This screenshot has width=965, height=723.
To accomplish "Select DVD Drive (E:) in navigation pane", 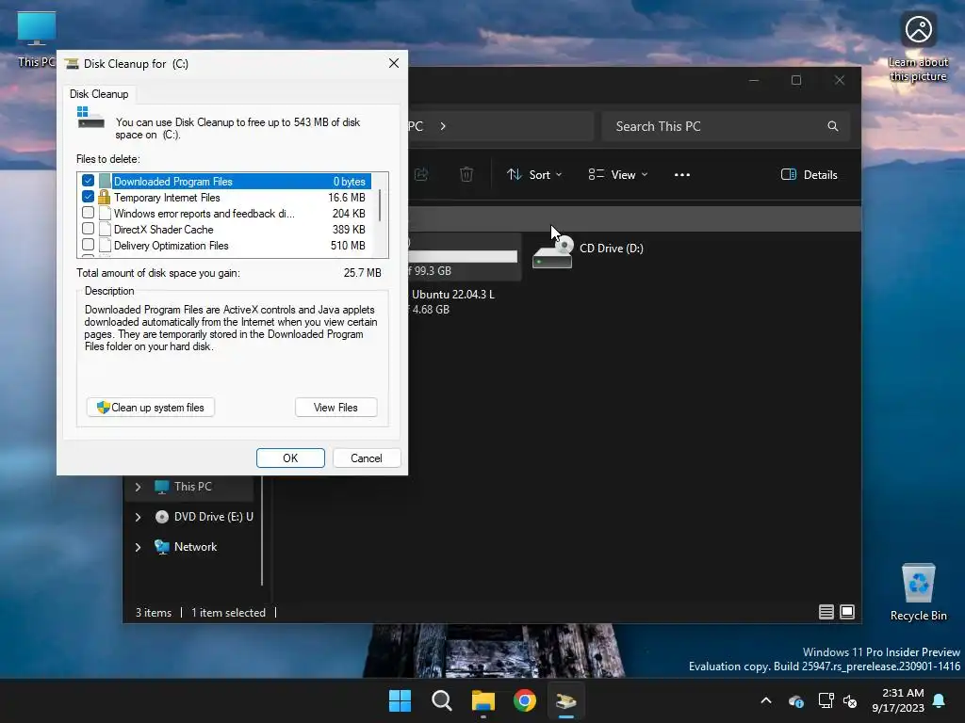I will (x=204, y=517).
